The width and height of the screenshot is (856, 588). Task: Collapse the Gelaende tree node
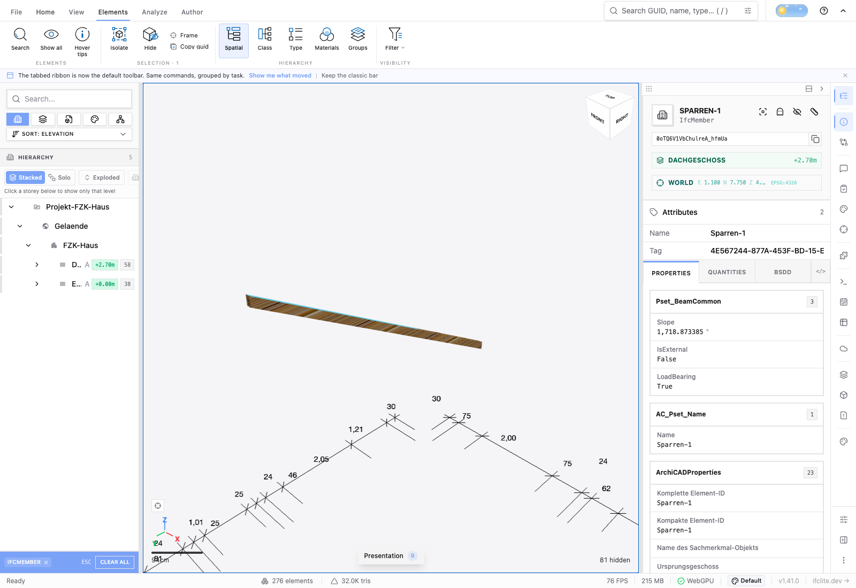[20, 226]
